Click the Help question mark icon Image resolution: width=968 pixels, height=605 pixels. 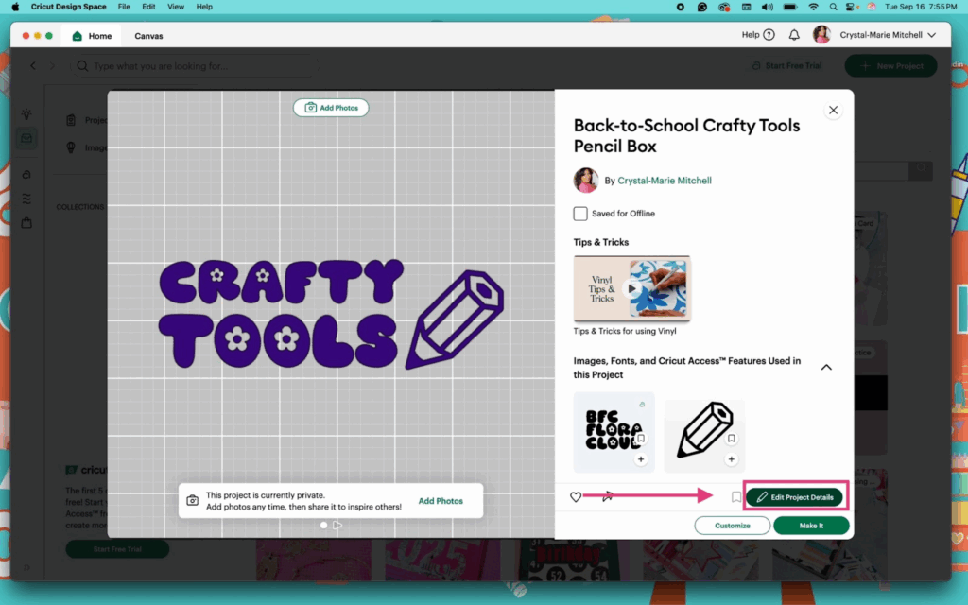(x=769, y=35)
